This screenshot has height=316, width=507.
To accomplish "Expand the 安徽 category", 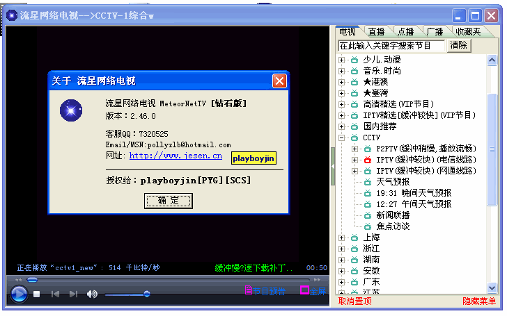I will click(x=341, y=271).
